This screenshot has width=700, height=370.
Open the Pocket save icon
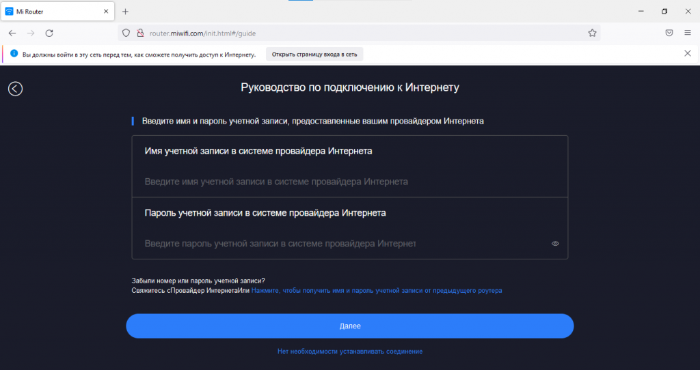[x=669, y=33]
